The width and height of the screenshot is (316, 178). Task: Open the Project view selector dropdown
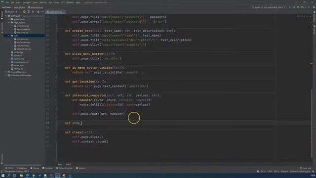coord(11,12)
